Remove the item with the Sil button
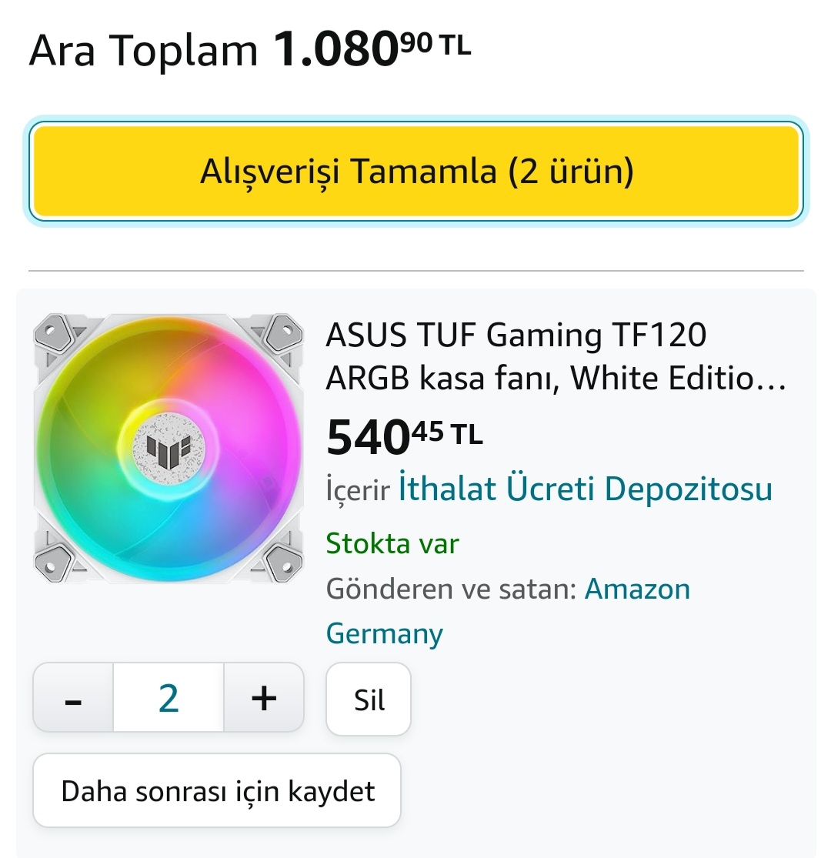The image size is (831, 858). click(369, 699)
